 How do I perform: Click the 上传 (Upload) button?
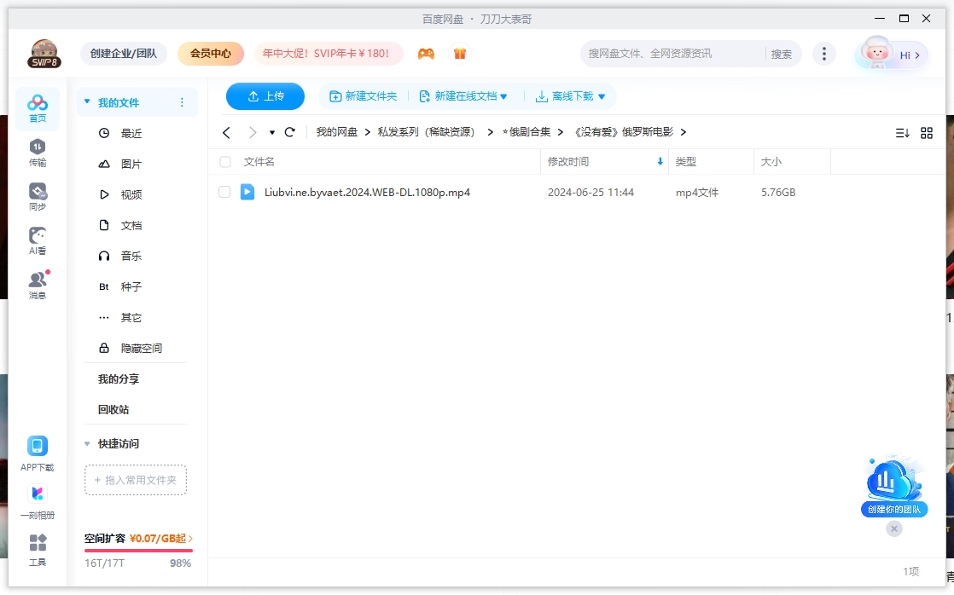click(x=265, y=96)
